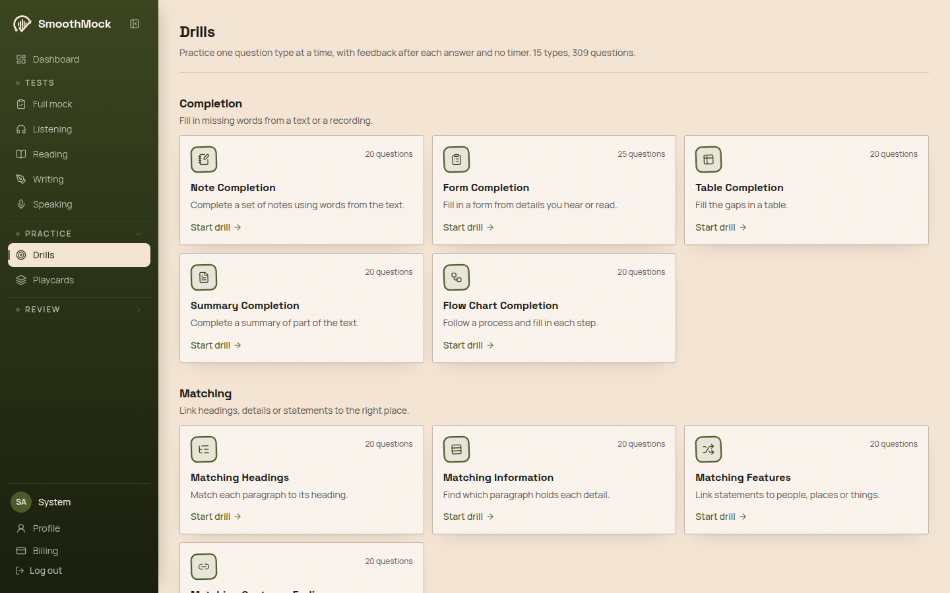950x593 pixels.
Task: Click the Listening headphones icon
Action: 21,129
